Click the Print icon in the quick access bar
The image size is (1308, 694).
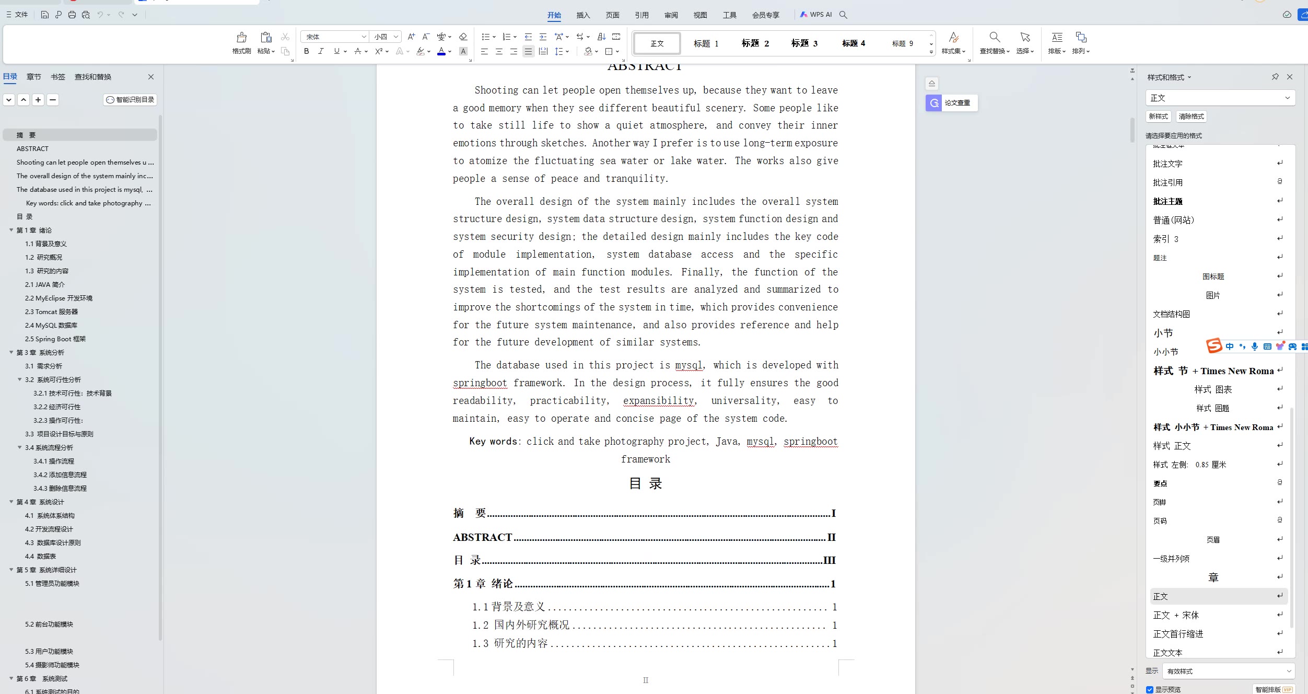[72, 15]
